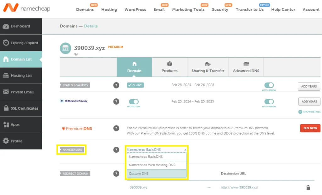Click the Details breadcrumb link

click(91, 26)
